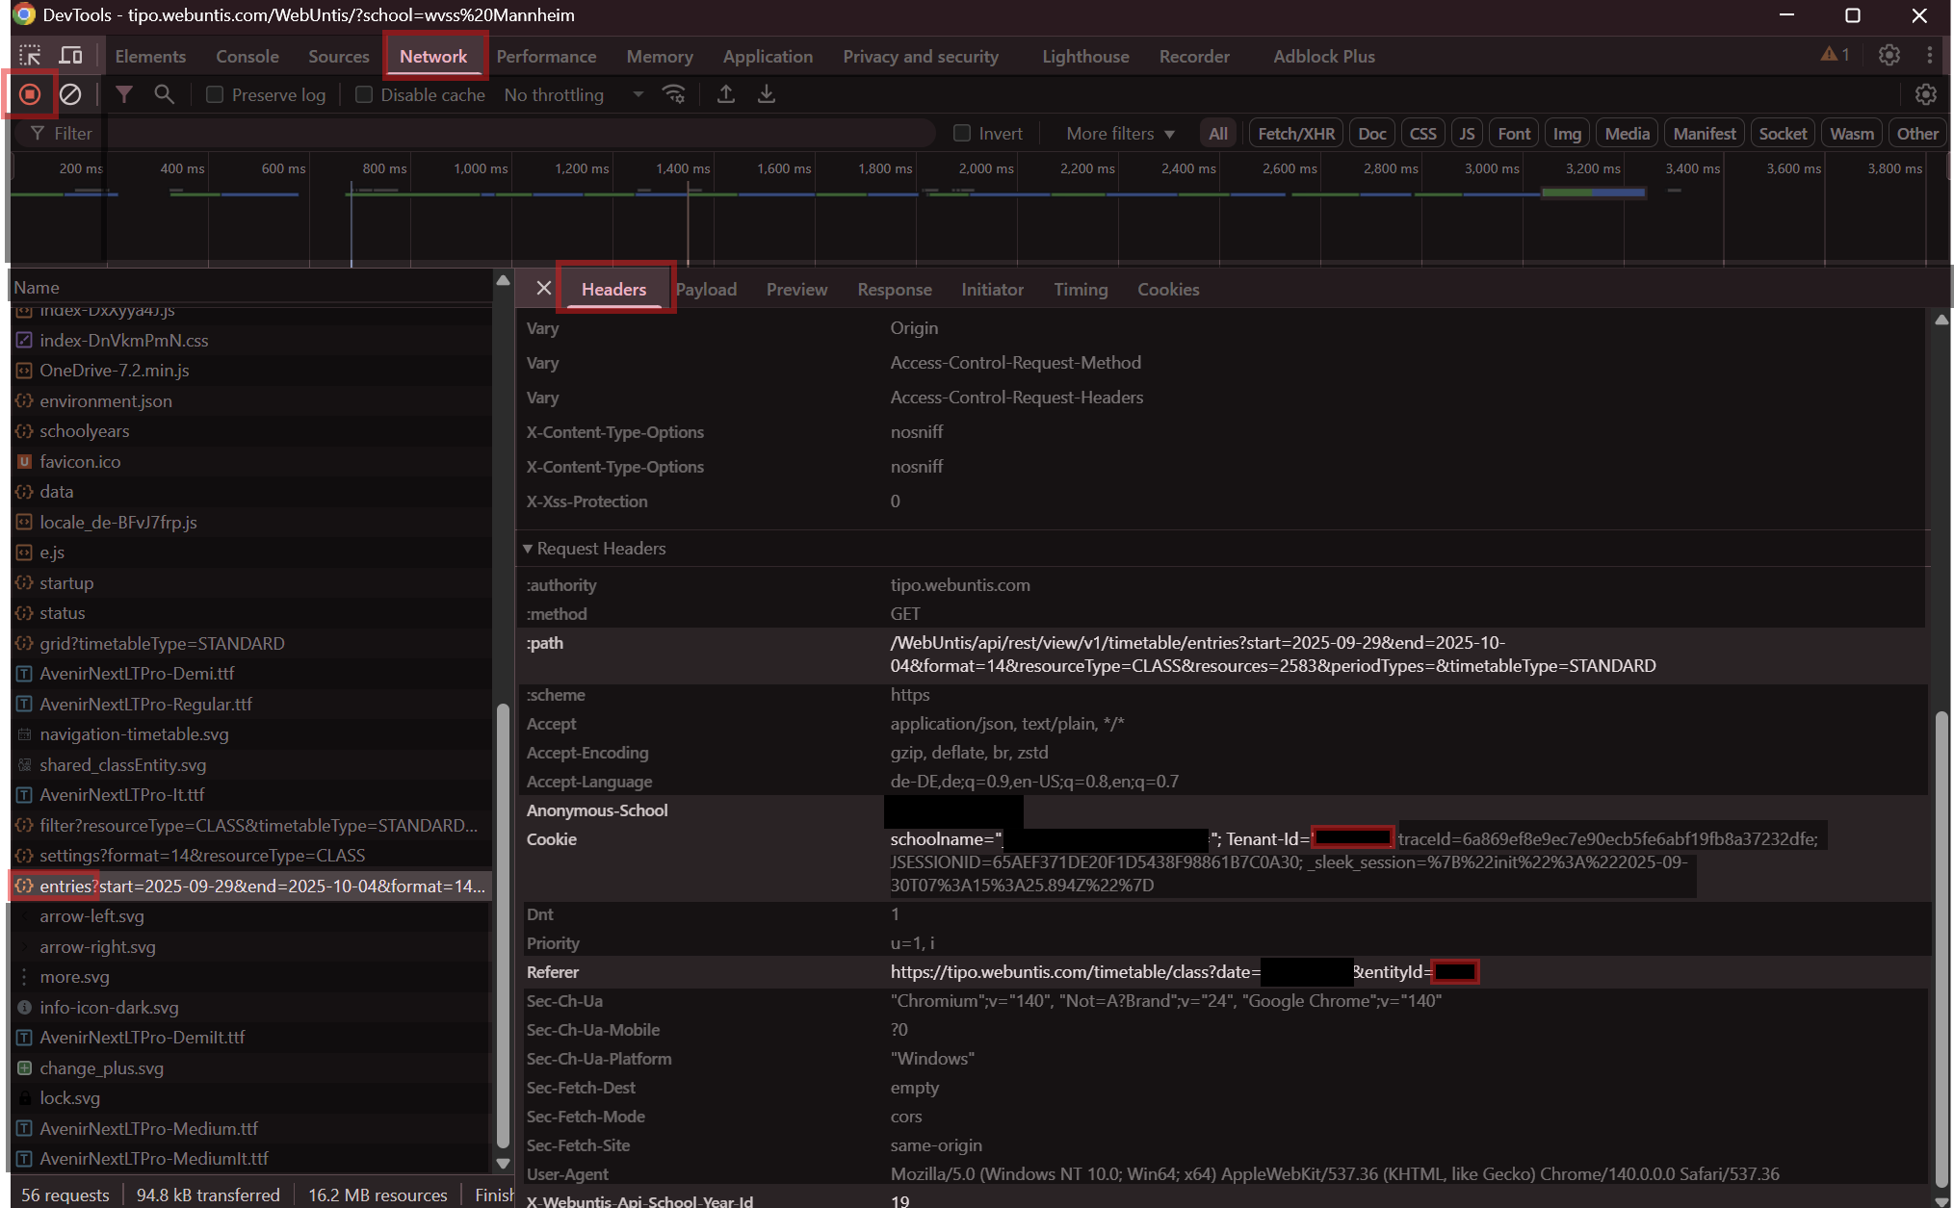Toggle the network filter funnel icon
Viewport: 1954px width, 1208px height.
tap(124, 94)
